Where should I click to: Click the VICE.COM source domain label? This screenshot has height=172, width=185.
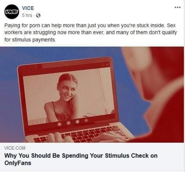click(15, 148)
